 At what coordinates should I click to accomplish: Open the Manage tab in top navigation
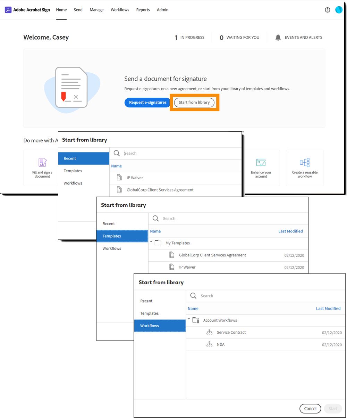pyautogui.click(x=96, y=10)
